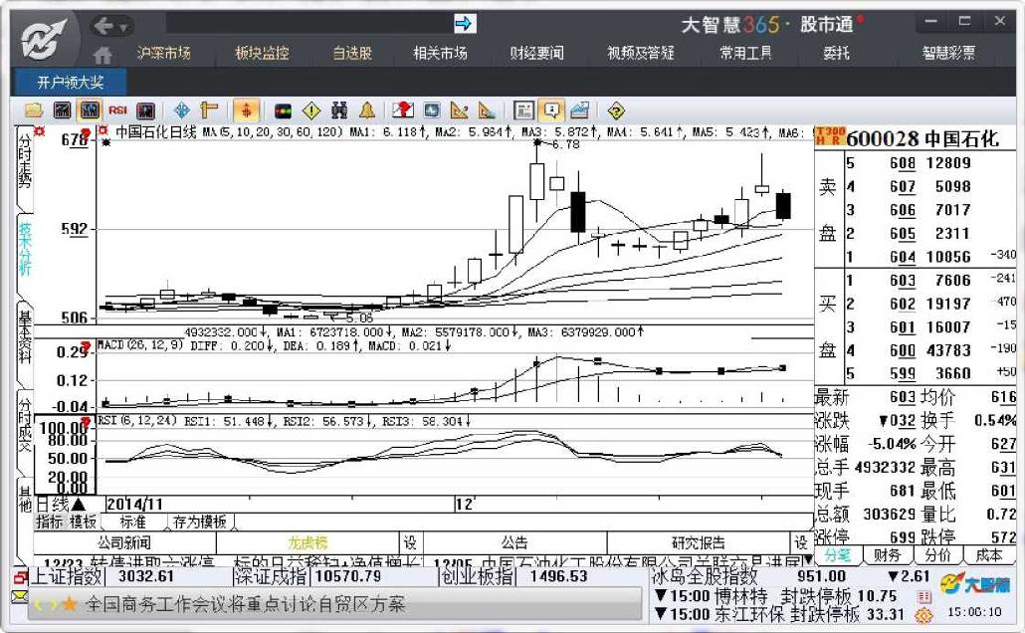
Task: Click the 设 button after 龙虎榜
Action: pos(411,542)
